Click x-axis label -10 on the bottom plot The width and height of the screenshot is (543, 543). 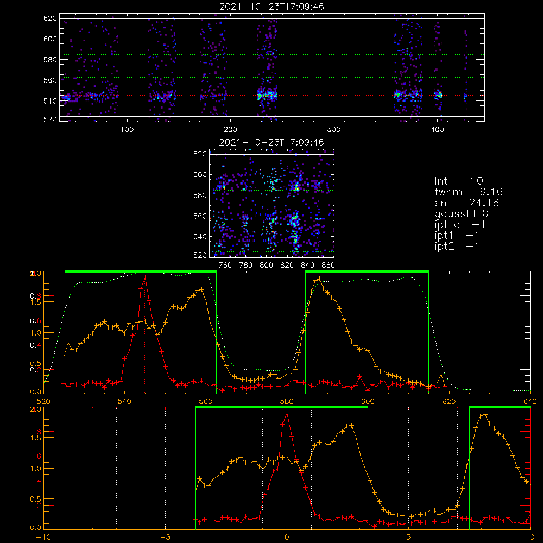coord(43,537)
